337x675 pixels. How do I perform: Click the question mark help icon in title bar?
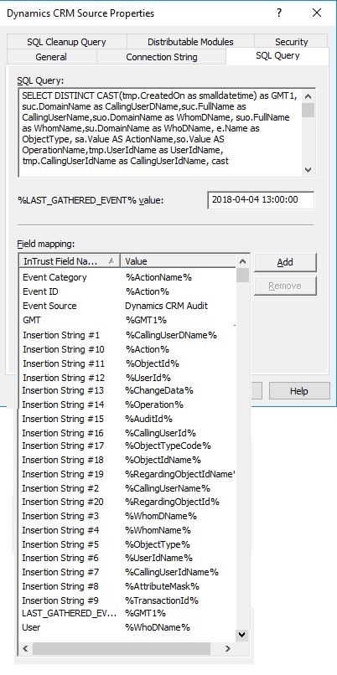(279, 13)
